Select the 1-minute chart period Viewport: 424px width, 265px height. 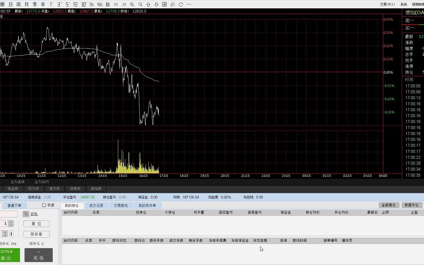pyautogui.click(x=51, y=4)
